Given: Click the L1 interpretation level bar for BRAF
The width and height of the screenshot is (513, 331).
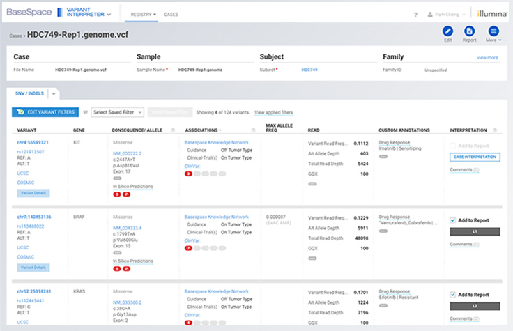Looking at the screenshot, I should coord(475,231).
